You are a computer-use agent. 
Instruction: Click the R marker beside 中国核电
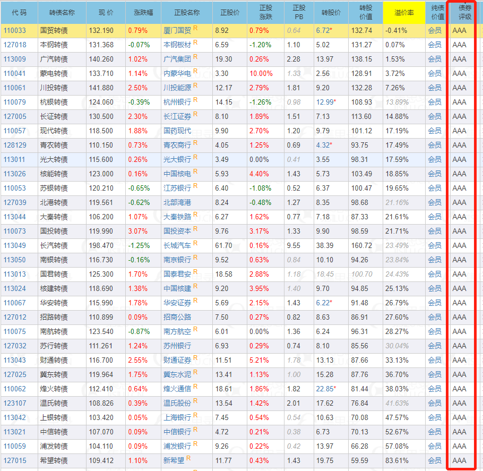(x=195, y=172)
